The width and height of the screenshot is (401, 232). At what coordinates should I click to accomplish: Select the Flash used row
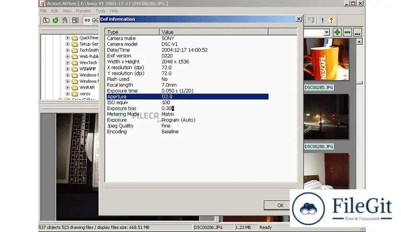(188, 79)
